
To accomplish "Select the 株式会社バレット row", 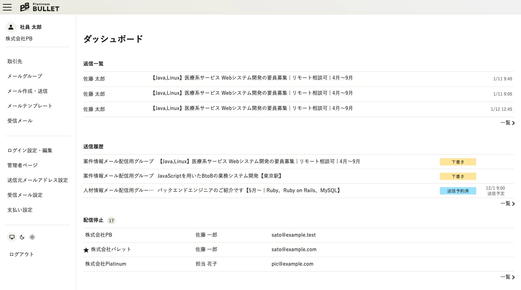I will pyautogui.click(x=299, y=250).
